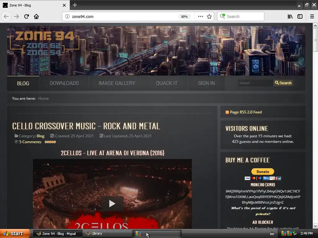Viewport: 318px width, 238px height.
Task: Bookmark this page with the star
Action: pyautogui.click(x=209, y=16)
